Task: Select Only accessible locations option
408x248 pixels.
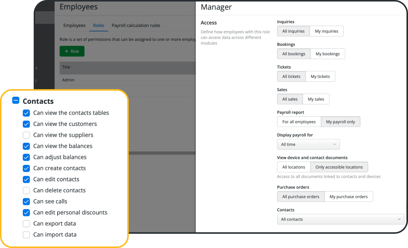Action: click(339, 167)
